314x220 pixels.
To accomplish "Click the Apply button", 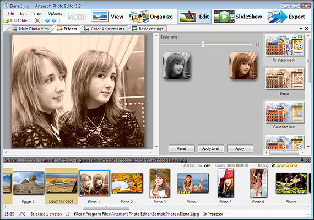I will (x=240, y=149).
